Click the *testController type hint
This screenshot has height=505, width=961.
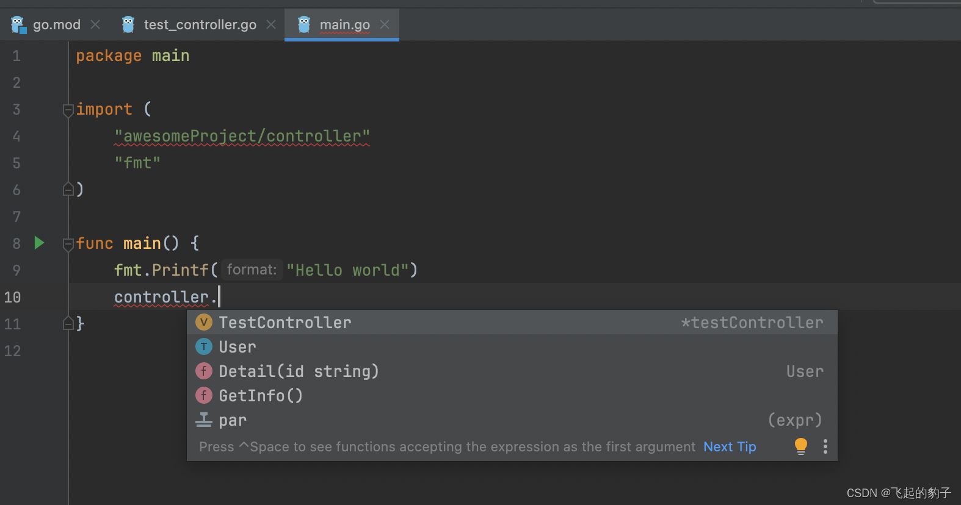coord(752,322)
